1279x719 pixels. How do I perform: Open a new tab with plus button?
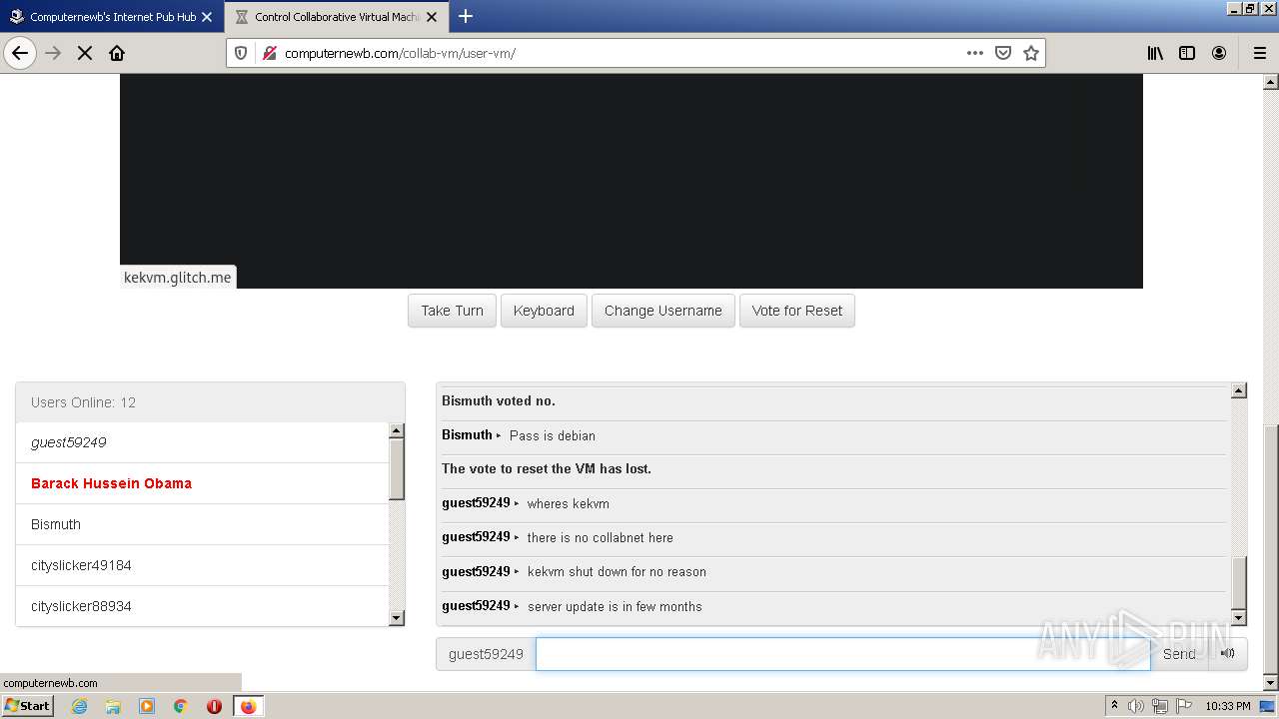[466, 16]
